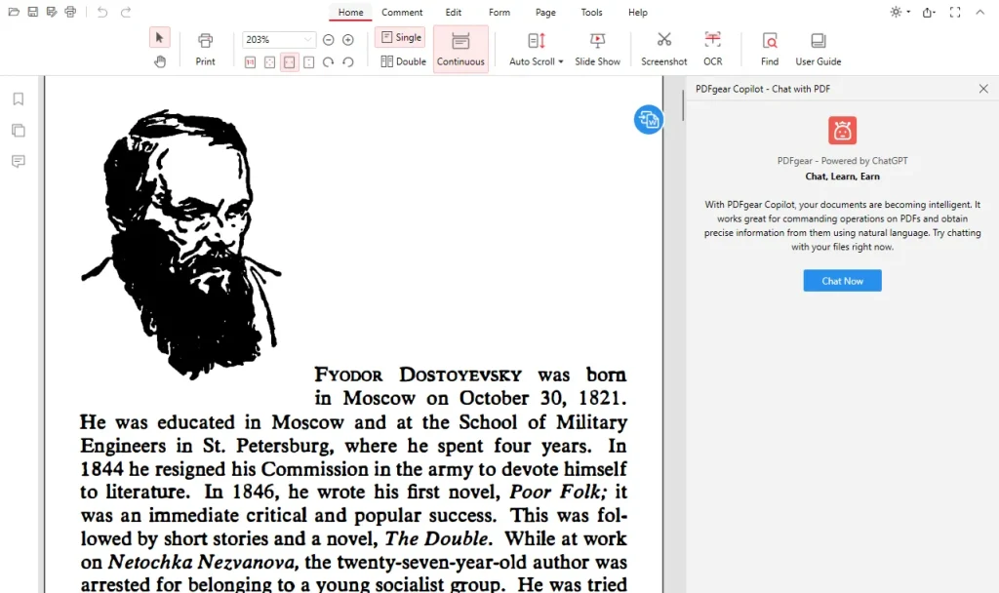Image resolution: width=999 pixels, height=593 pixels.
Task: Click the 'Chat, Learn, Earn' heading
Action: tap(842, 177)
